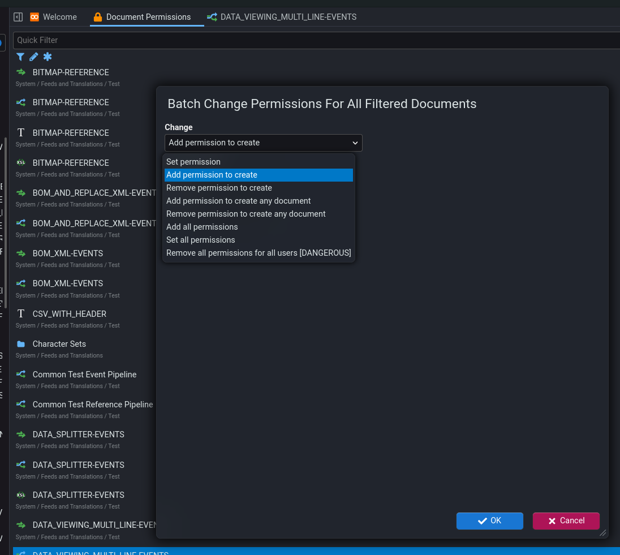Cancel the batch change dialog
This screenshot has height=555, width=620.
566,520
